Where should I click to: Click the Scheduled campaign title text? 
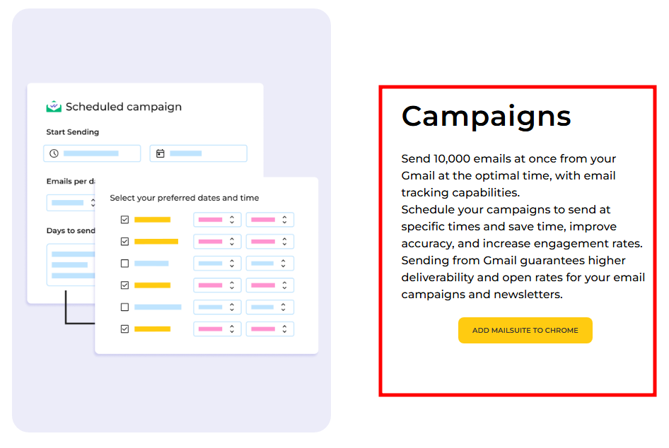124,107
